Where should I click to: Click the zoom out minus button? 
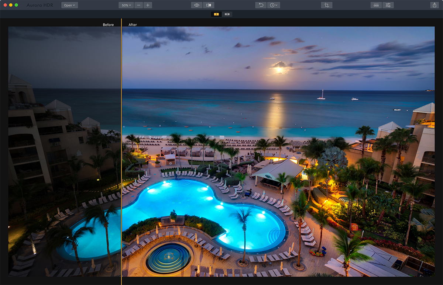coord(138,5)
